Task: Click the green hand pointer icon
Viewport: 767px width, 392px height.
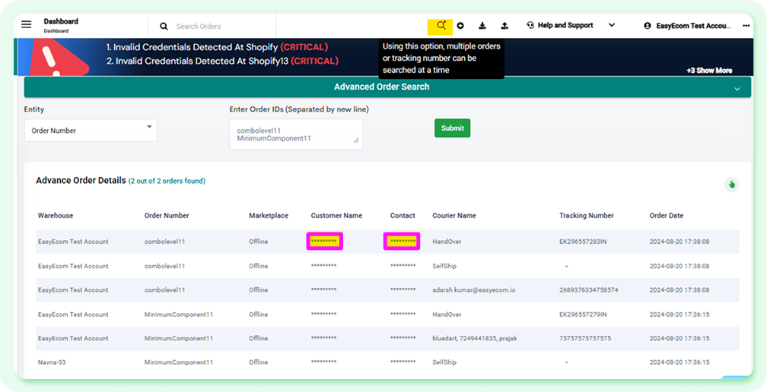Action: pyautogui.click(x=731, y=185)
